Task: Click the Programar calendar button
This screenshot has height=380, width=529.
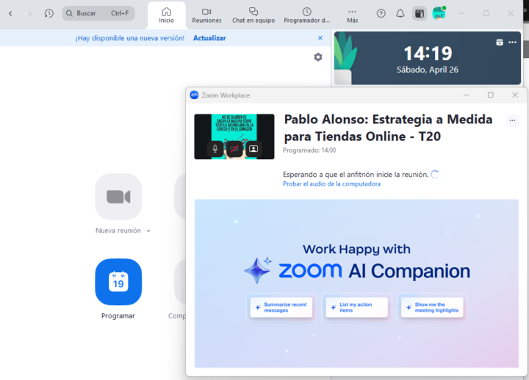Action: tap(118, 282)
